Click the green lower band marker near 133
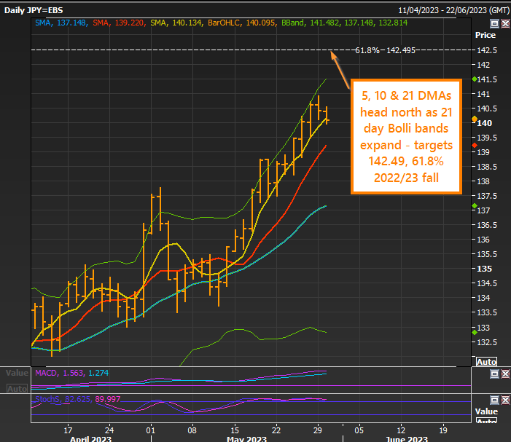 (475, 332)
